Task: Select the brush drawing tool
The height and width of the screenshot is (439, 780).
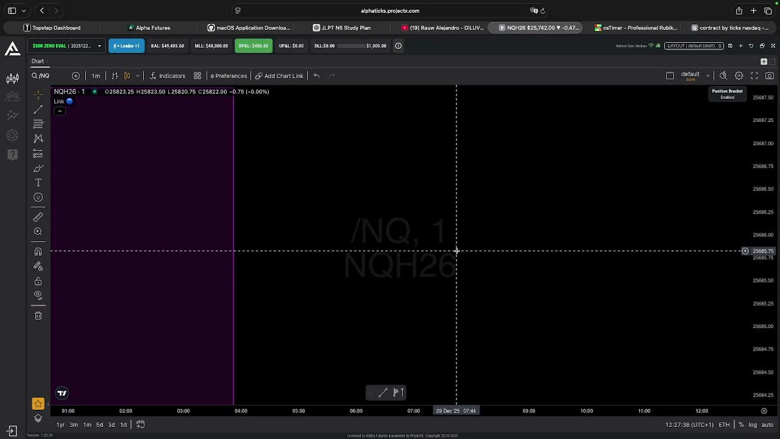Action: point(38,168)
